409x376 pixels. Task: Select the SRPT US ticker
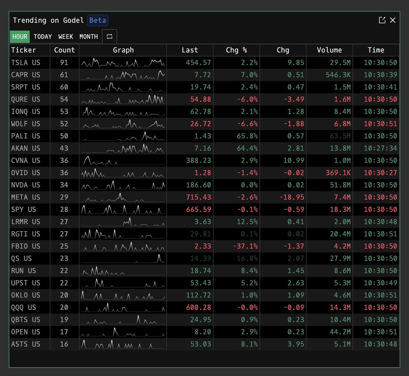point(26,87)
